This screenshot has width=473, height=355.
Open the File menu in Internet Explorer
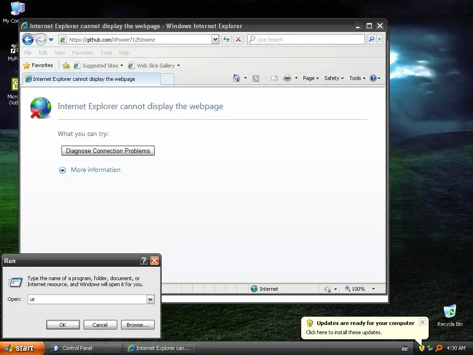click(x=28, y=53)
